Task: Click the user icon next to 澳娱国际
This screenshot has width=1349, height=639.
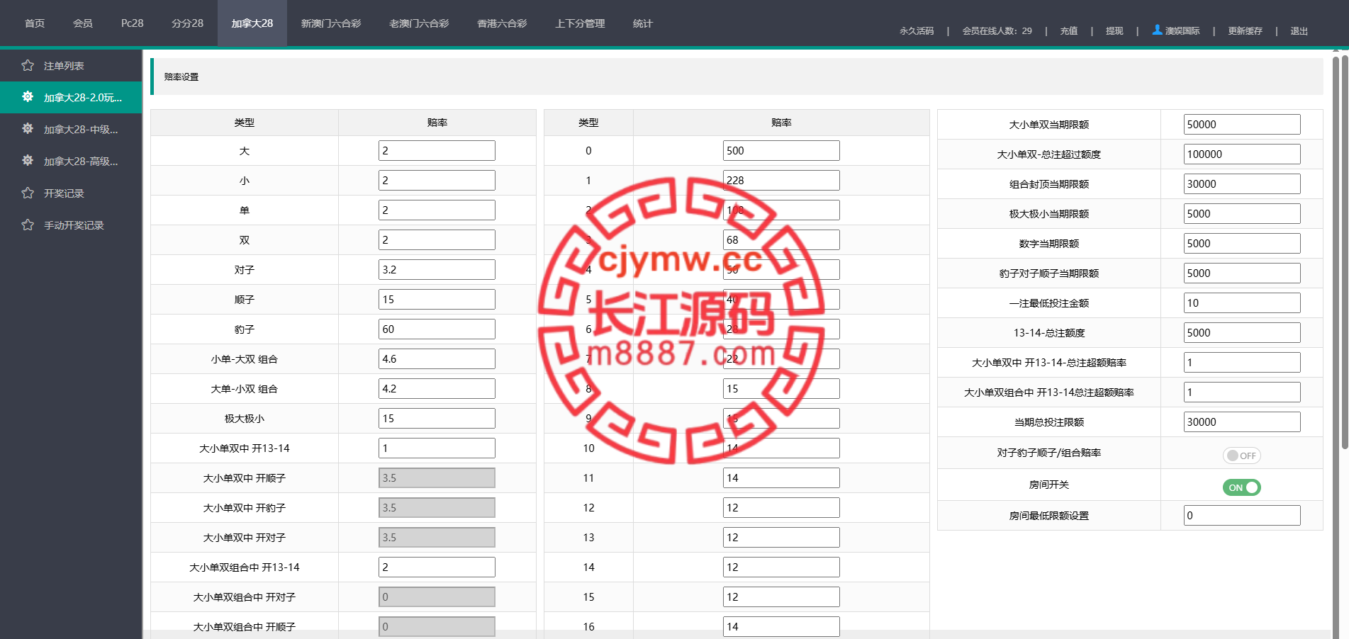Action: (1157, 30)
